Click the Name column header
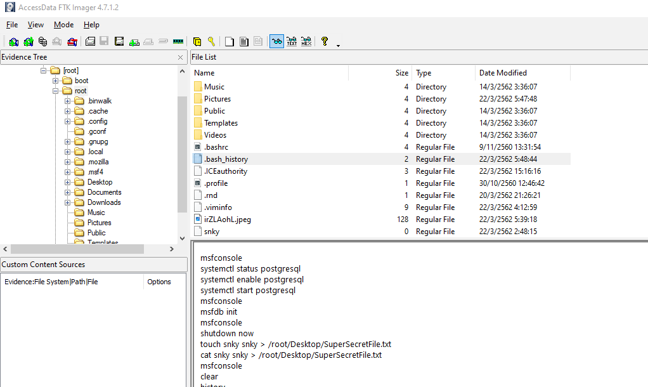 tap(204, 73)
